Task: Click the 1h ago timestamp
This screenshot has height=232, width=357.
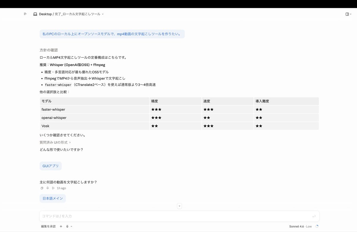Action: [x=61, y=188]
